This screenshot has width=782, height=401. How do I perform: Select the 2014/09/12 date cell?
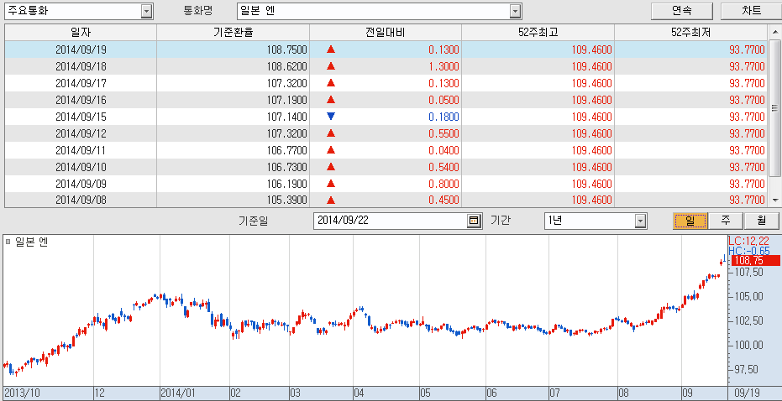tap(81, 133)
